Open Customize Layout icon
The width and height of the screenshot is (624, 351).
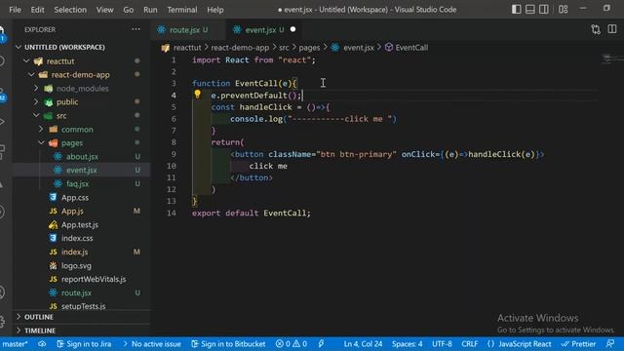(564, 9)
